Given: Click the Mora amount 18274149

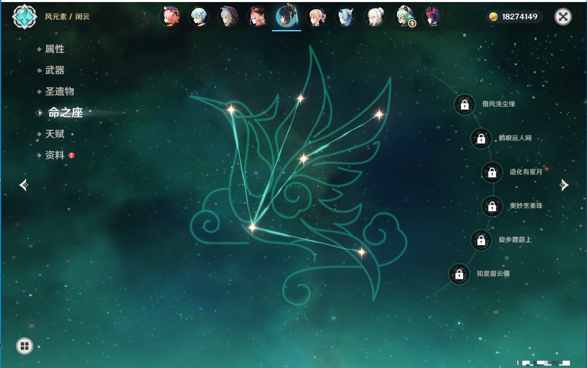Looking at the screenshot, I should tap(520, 17).
